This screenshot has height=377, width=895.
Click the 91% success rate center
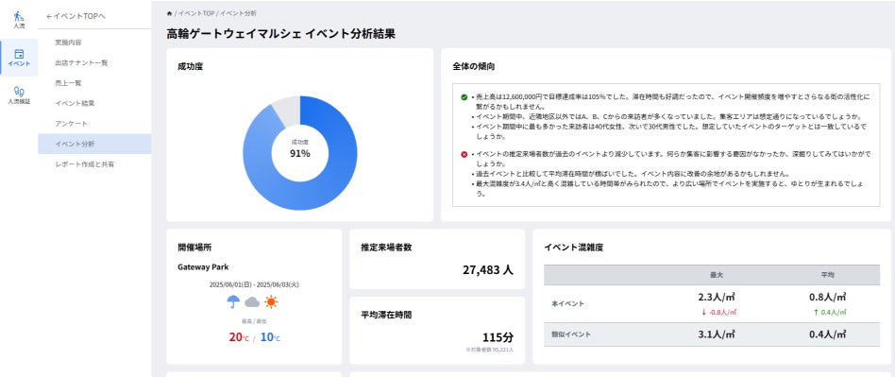pos(299,153)
